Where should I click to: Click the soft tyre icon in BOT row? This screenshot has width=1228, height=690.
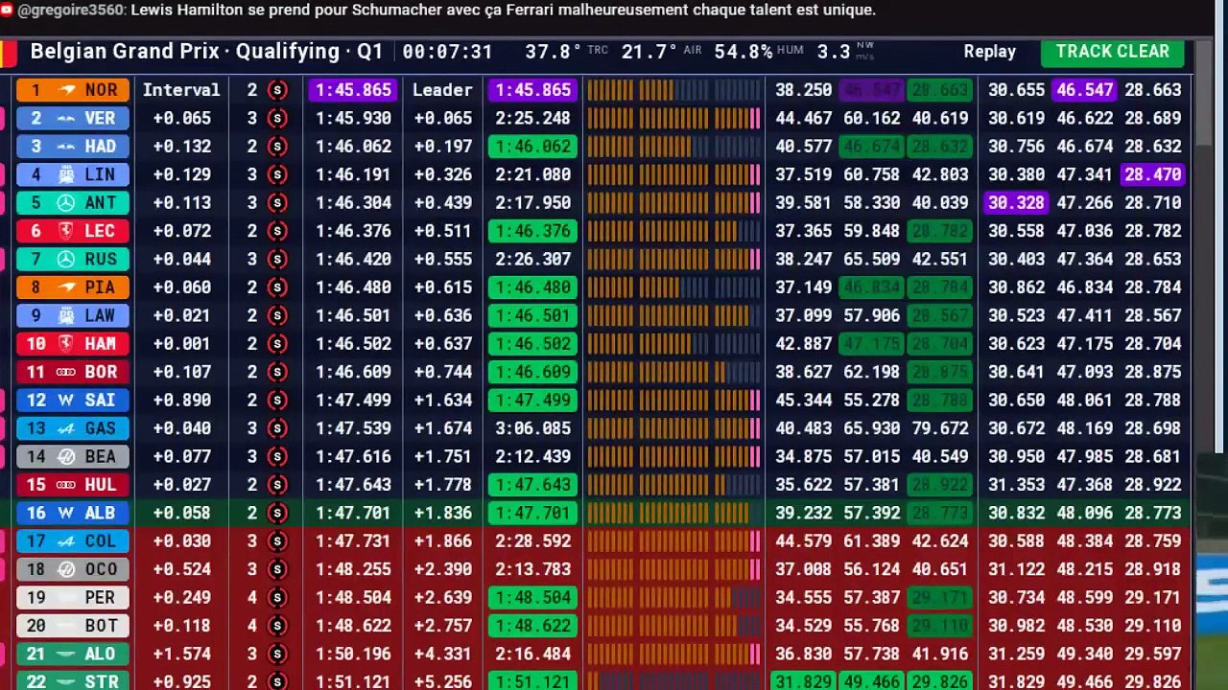(277, 626)
